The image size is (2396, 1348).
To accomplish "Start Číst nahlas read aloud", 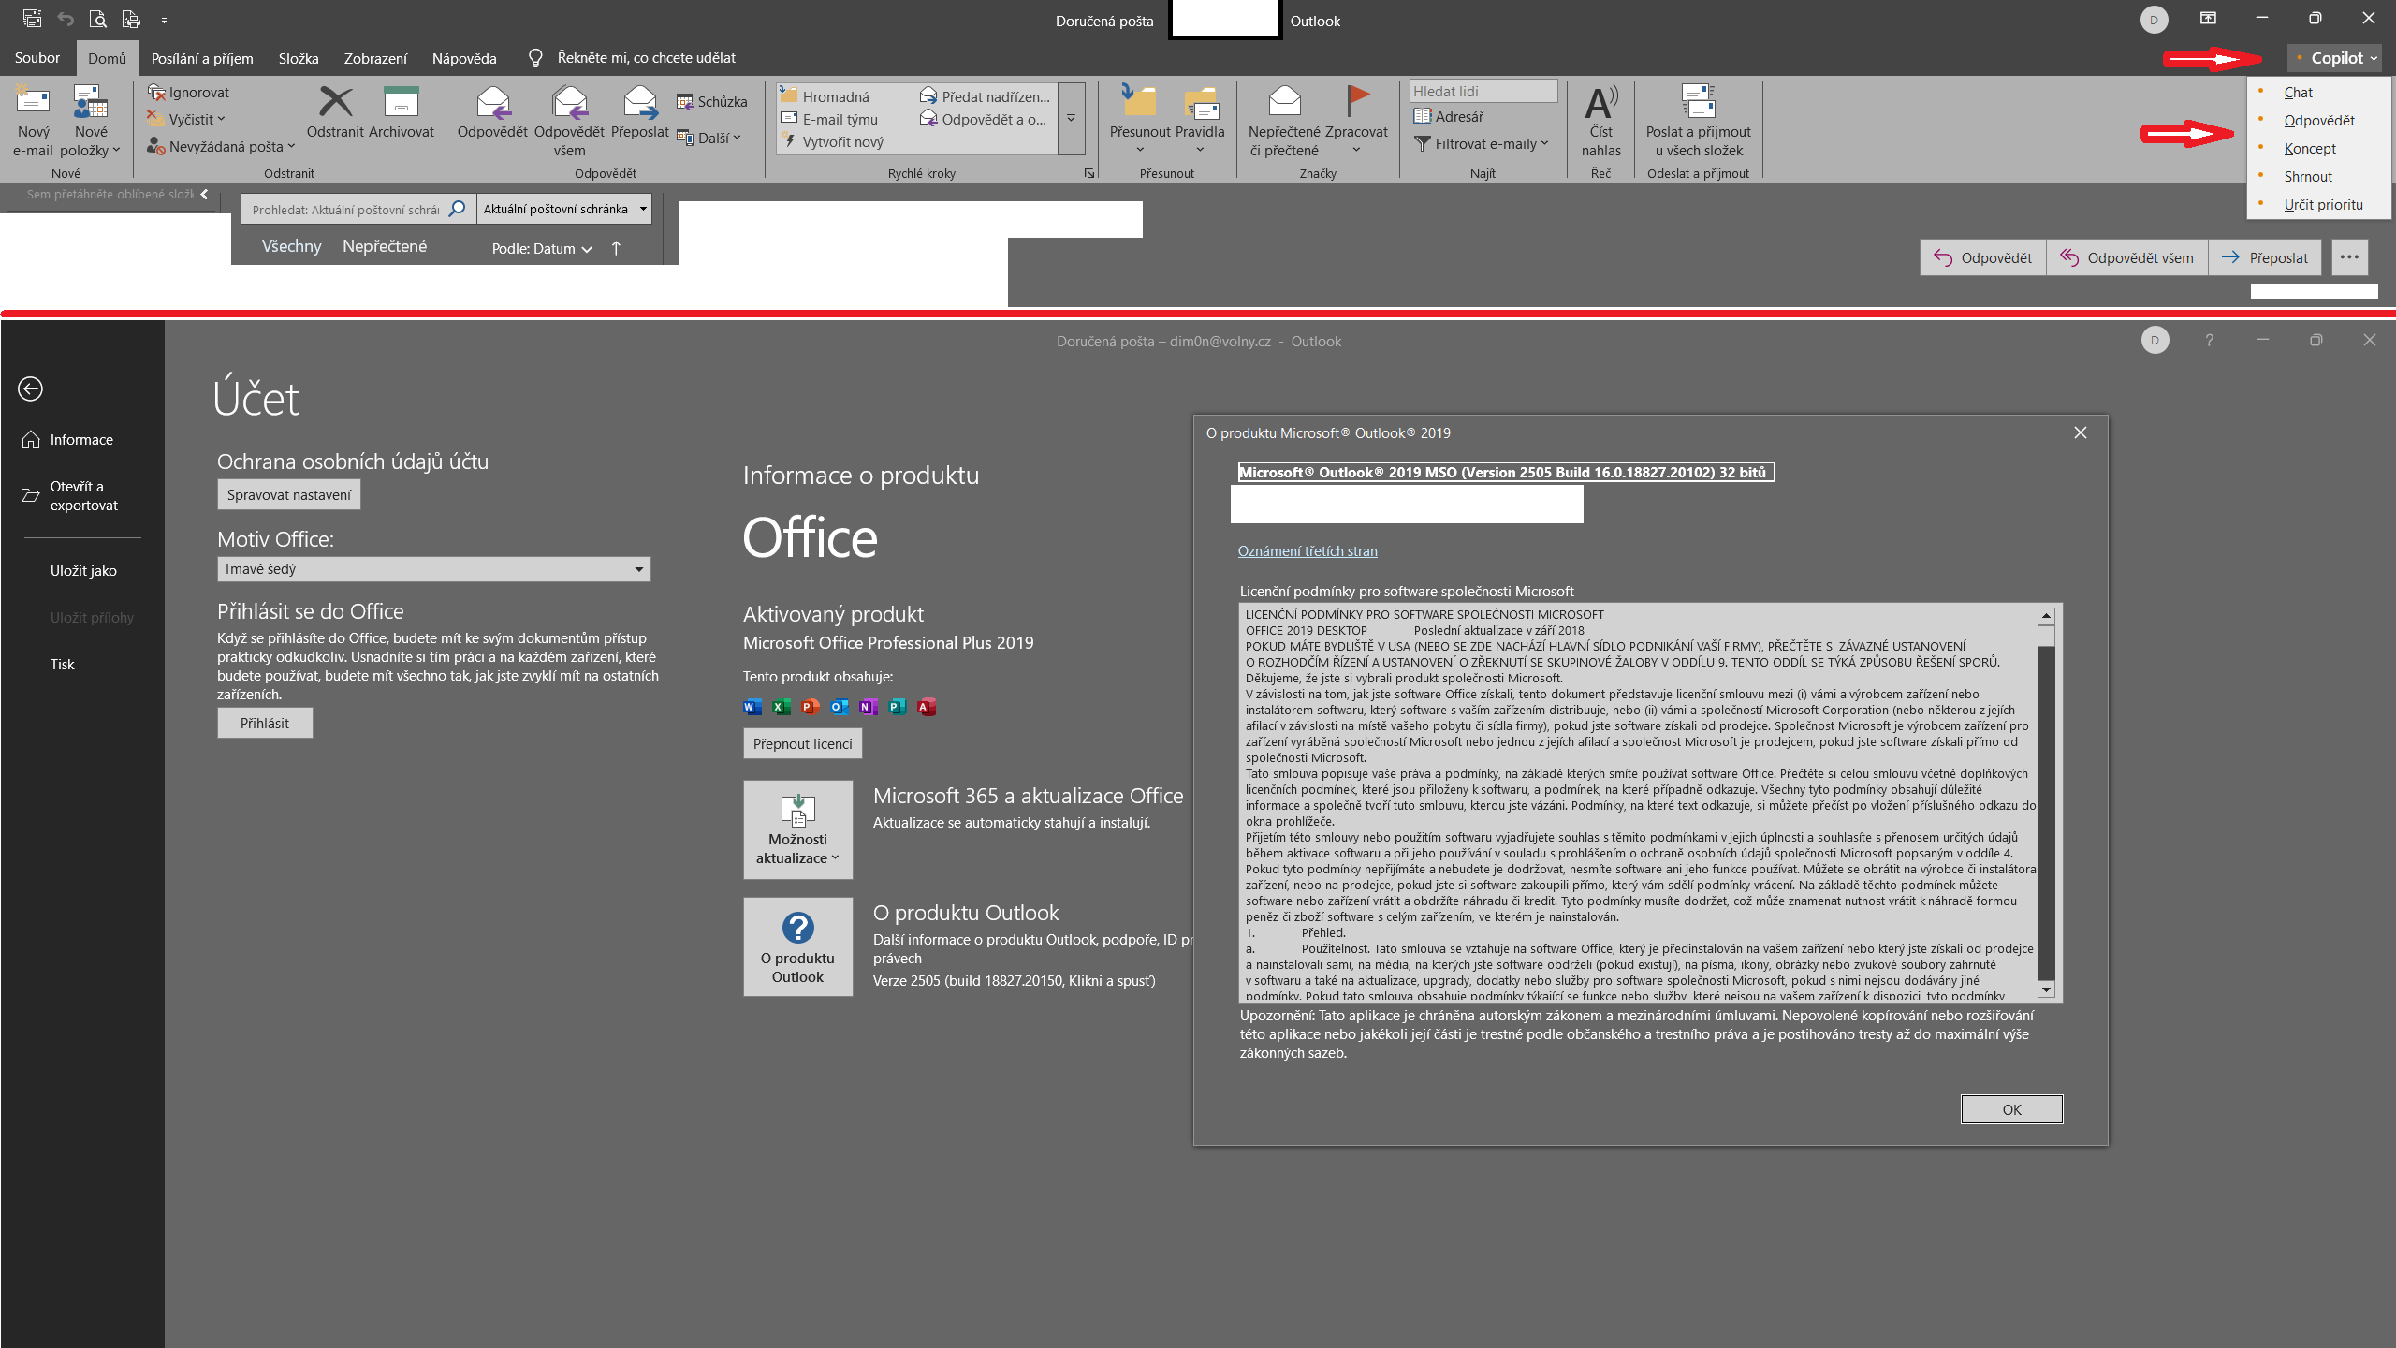I will coord(1600,122).
